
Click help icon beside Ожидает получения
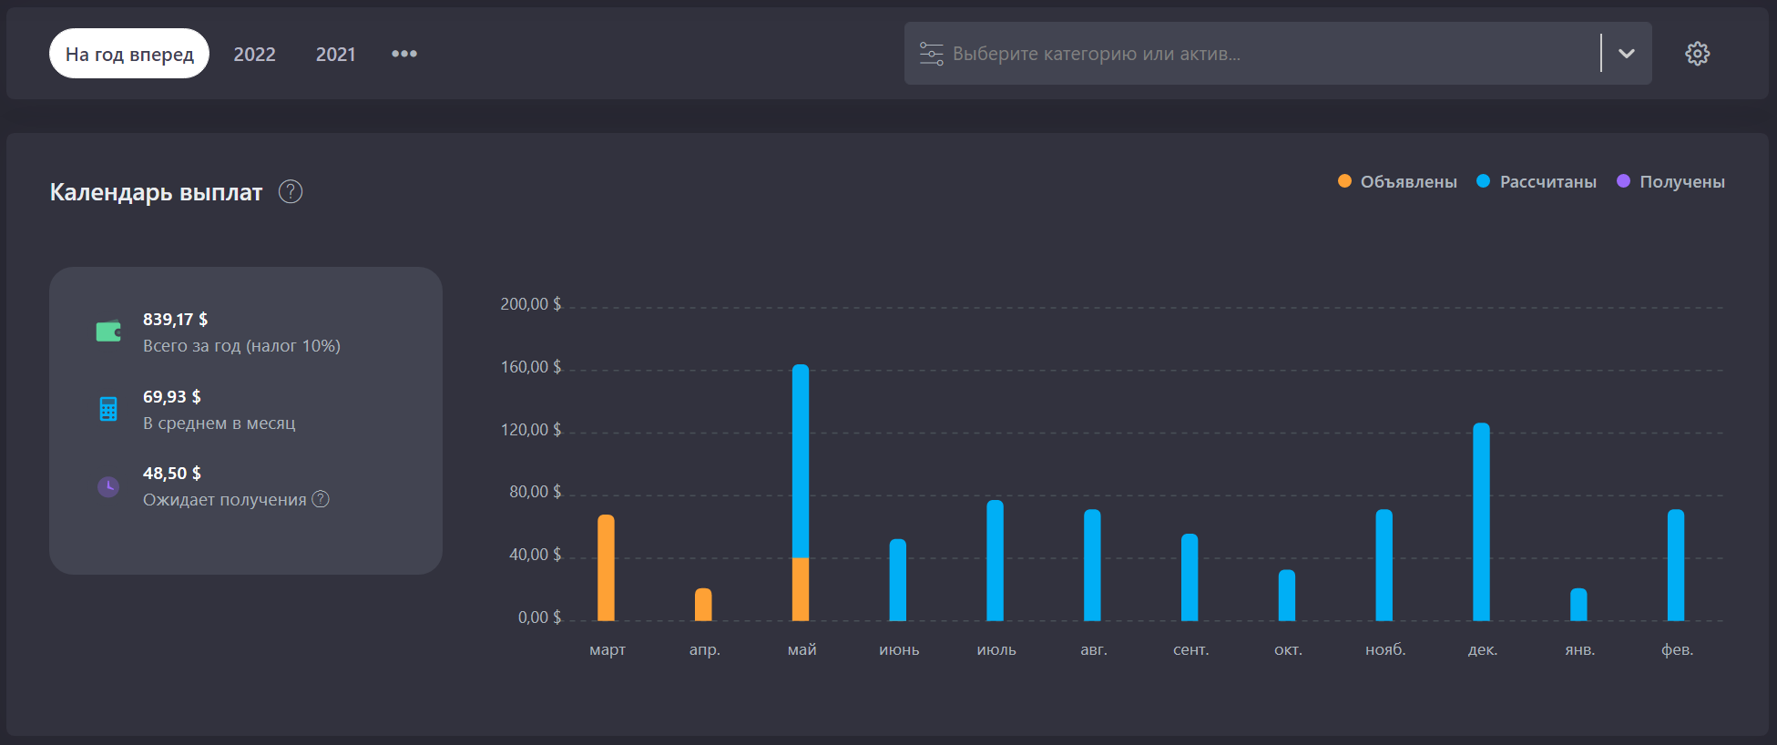[321, 499]
